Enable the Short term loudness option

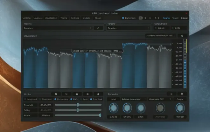click(x=46, y=99)
